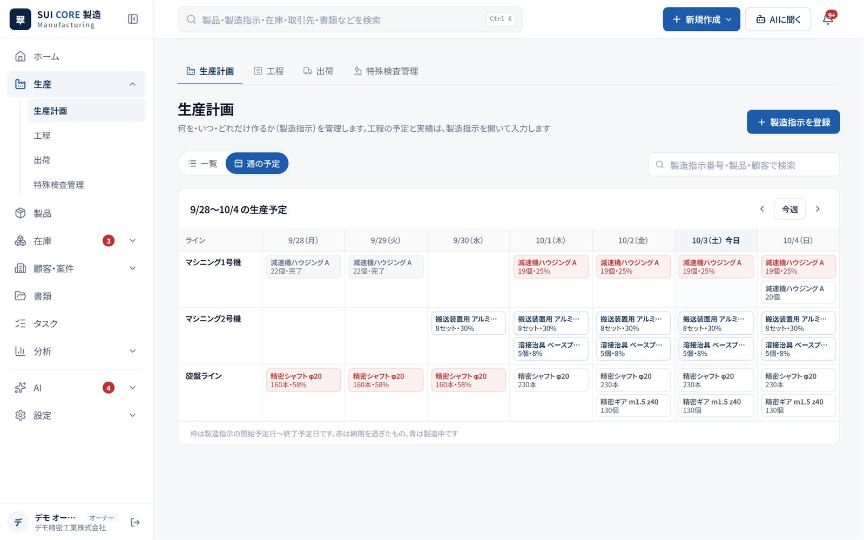The image size is (864, 540).
Task: Click 製造指示を登録 button
Action: coord(793,122)
